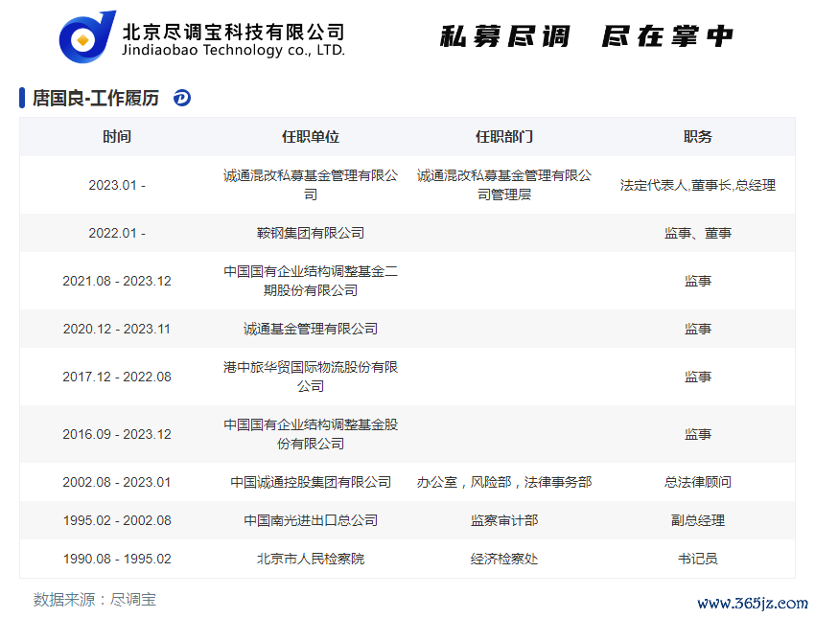Viewport: 815px width, 618px height.
Task: Click the small blue icon beside 唐国良-工作履历
Action: pyautogui.click(x=182, y=98)
